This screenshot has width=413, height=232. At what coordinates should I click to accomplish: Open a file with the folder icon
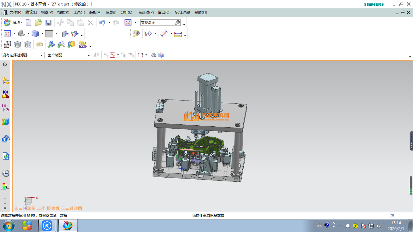[38, 23]
